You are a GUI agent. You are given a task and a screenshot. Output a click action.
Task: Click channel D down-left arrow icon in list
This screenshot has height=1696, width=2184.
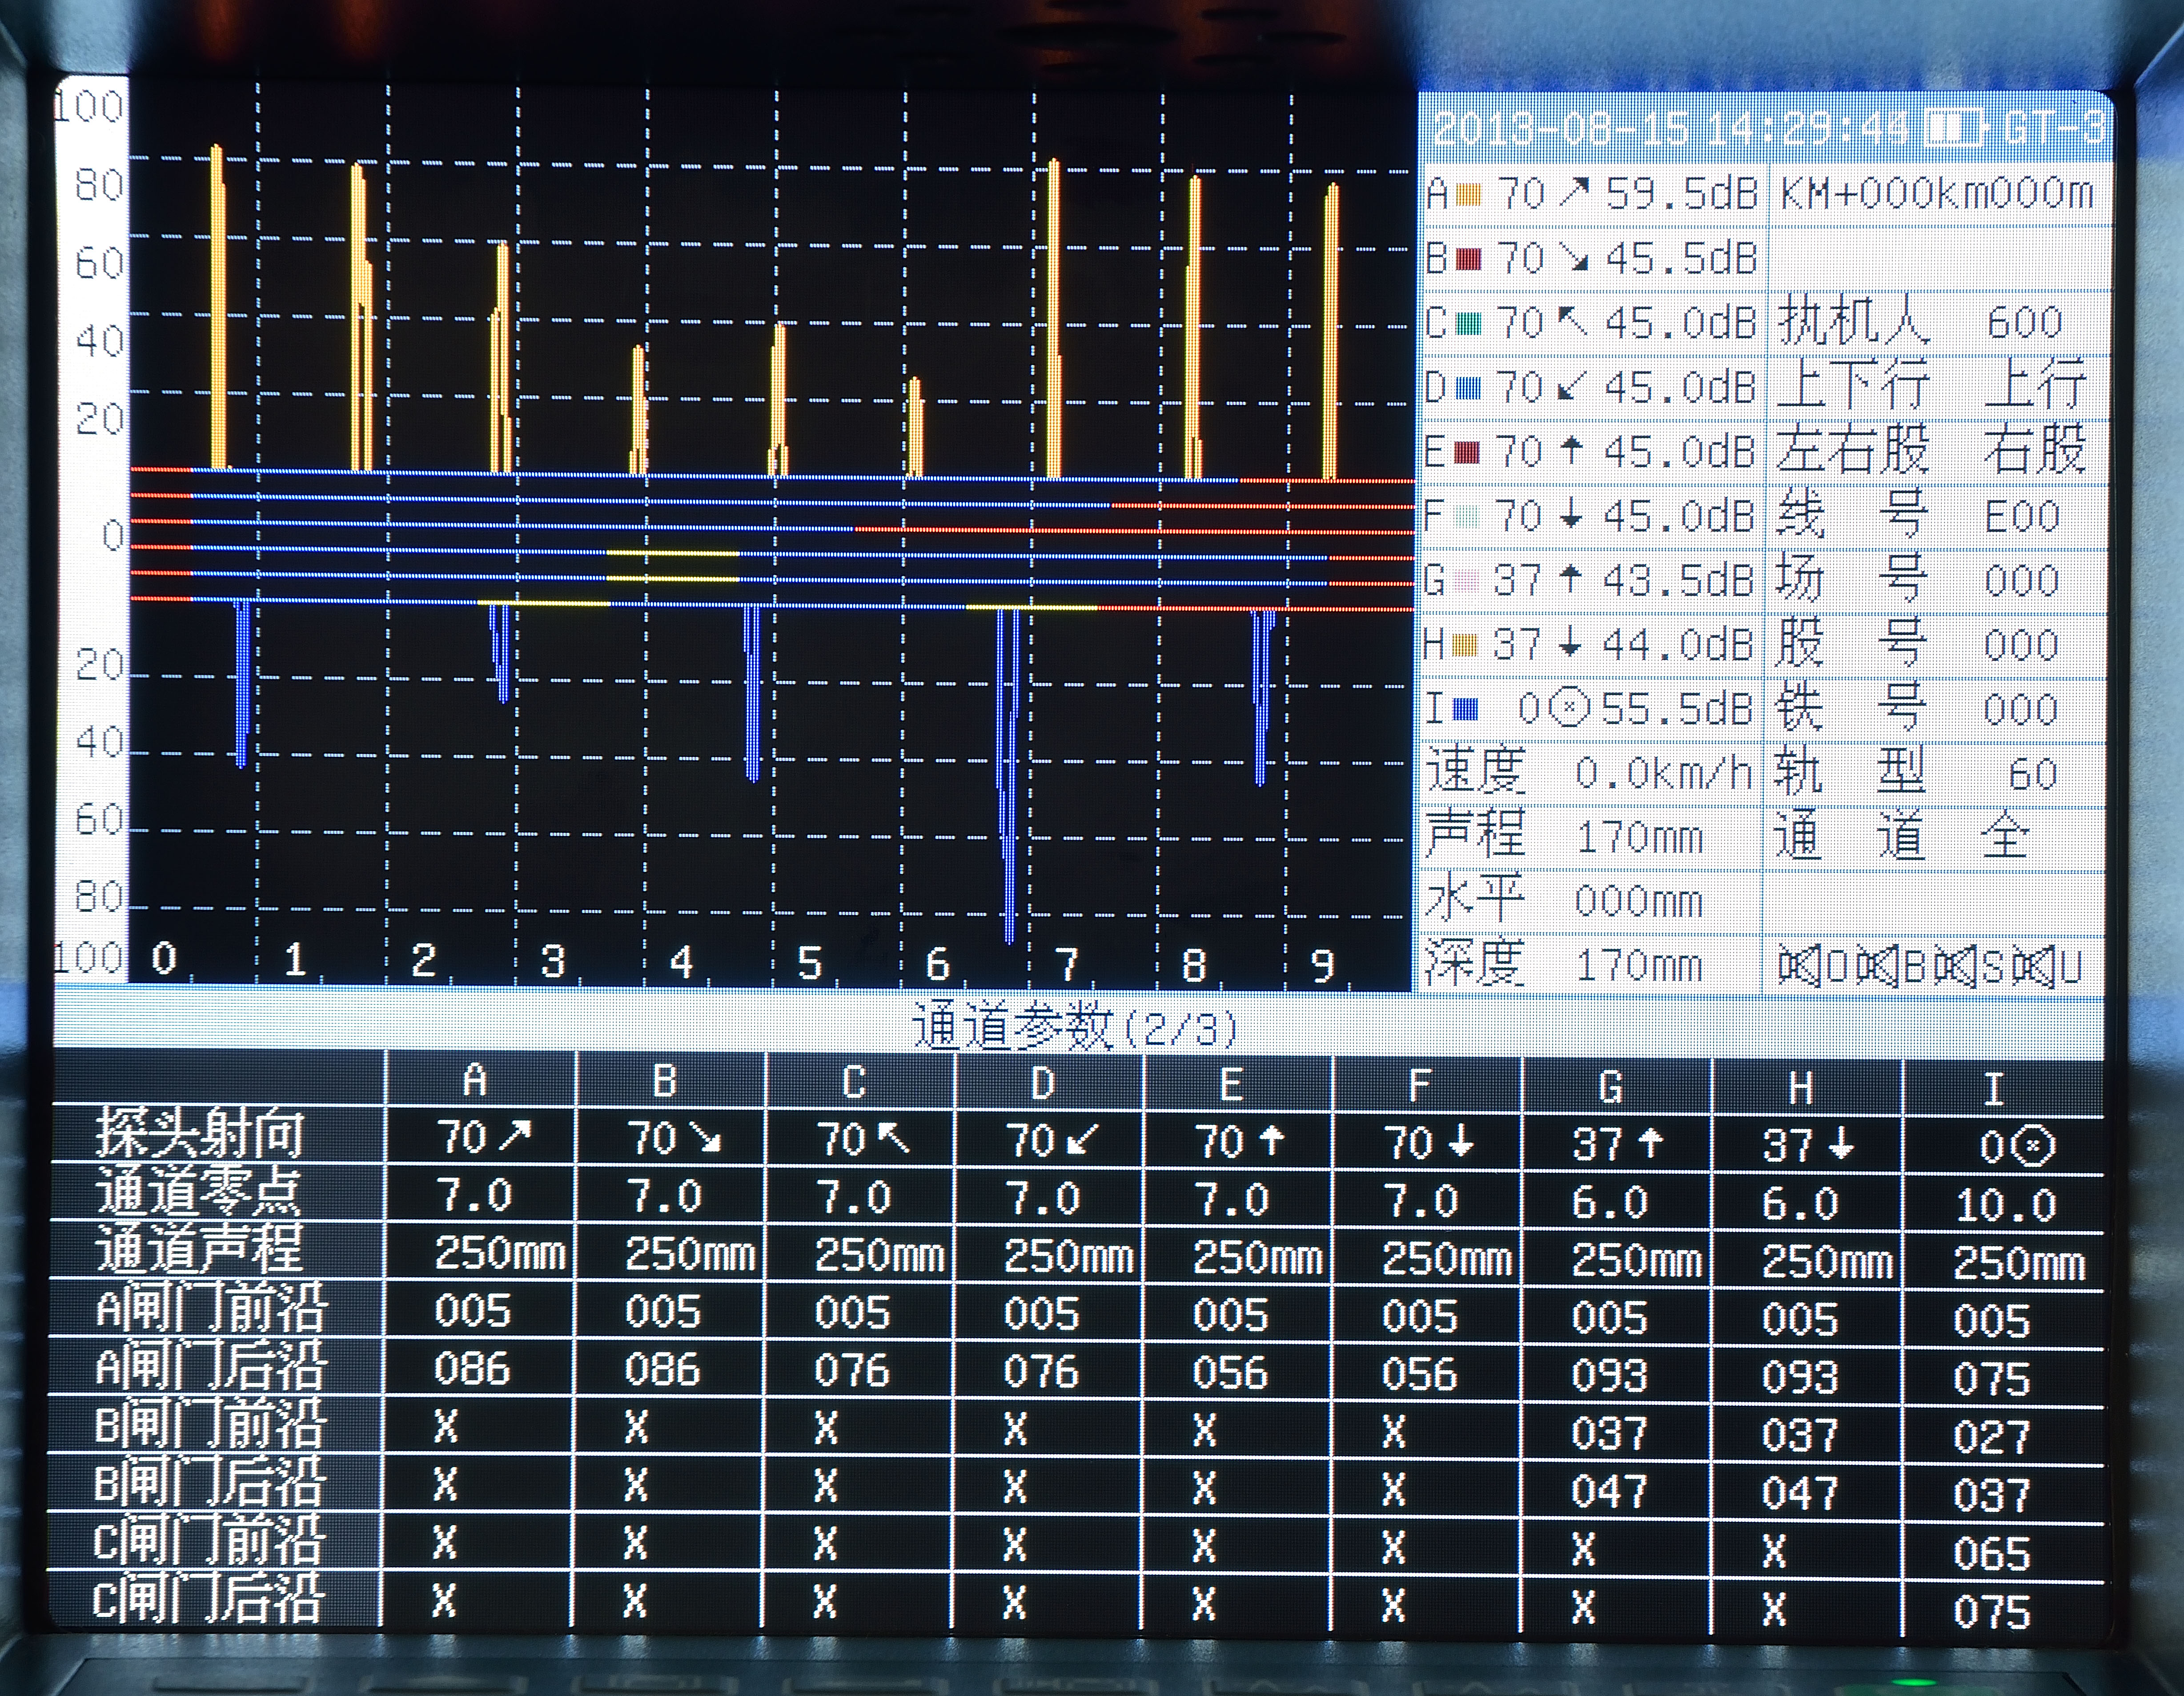[1572, 387]
